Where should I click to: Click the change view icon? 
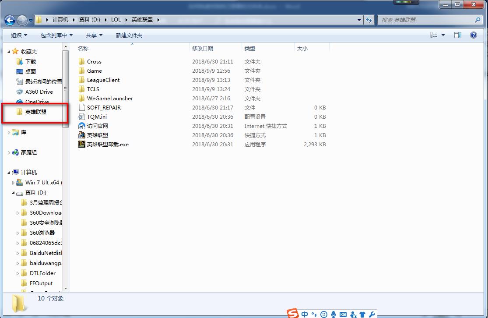click(434, 35)
